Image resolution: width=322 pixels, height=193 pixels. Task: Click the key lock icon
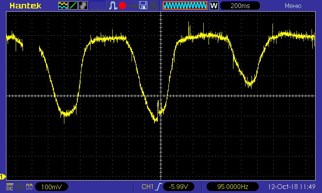132,6
